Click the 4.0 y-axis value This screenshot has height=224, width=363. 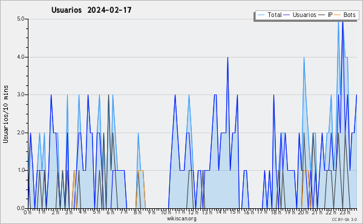point(21,57)
